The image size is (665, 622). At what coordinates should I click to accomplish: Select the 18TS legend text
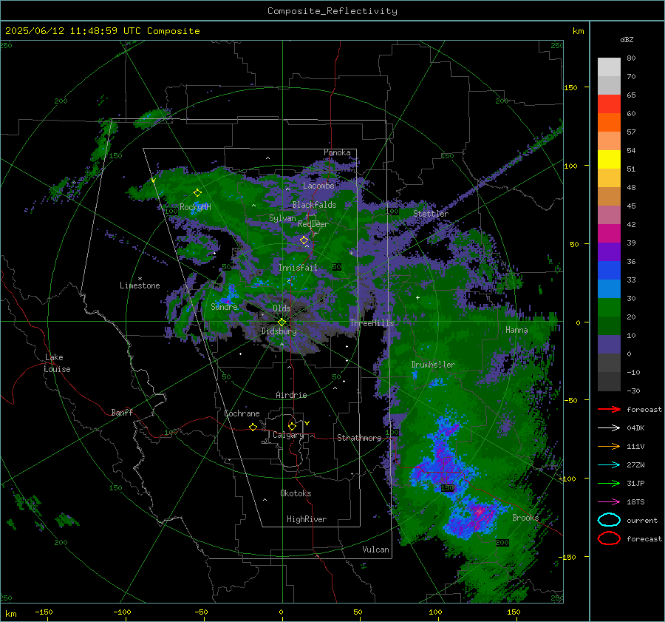(635, 502)
